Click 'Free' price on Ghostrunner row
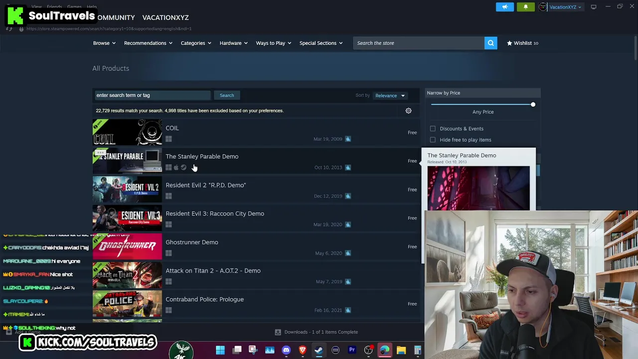This screenshot has height=359, width=638. point(412,247)
